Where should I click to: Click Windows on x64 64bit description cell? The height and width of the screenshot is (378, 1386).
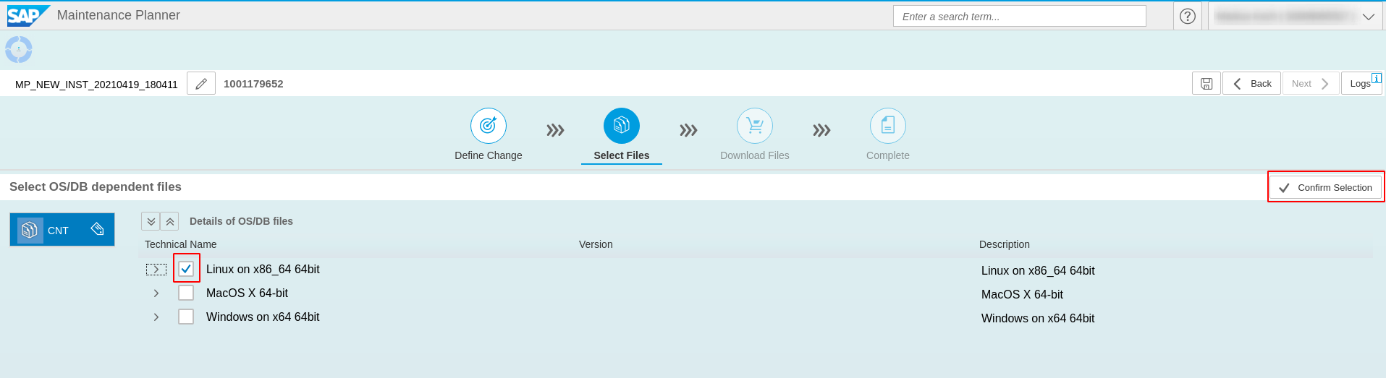pos(1038,318)
